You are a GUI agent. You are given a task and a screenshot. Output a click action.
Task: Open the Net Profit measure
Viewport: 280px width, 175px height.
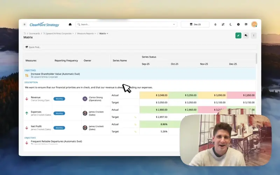[x=36, y=126]
